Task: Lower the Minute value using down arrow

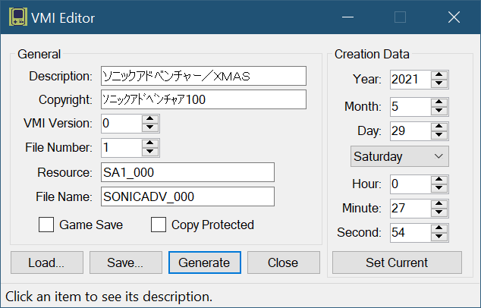Action: tap(439, 213)
